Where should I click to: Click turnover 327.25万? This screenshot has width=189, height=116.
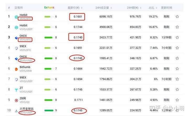[135, 69]
